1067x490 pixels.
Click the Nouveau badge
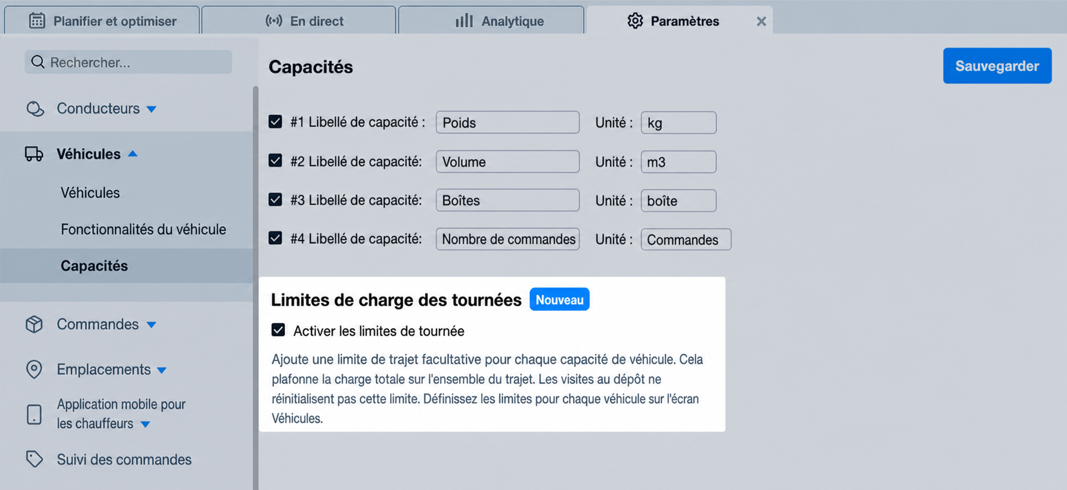coord(560,299)
